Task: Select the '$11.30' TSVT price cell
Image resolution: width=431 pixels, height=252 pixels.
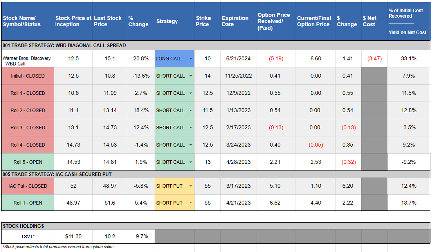Action: [x=73, y=237]
